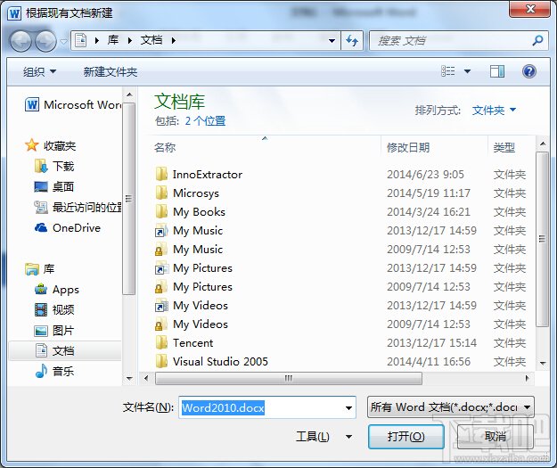Click the 打开(O) button
The width and height of the screenshot is (557, 468).
406,437
